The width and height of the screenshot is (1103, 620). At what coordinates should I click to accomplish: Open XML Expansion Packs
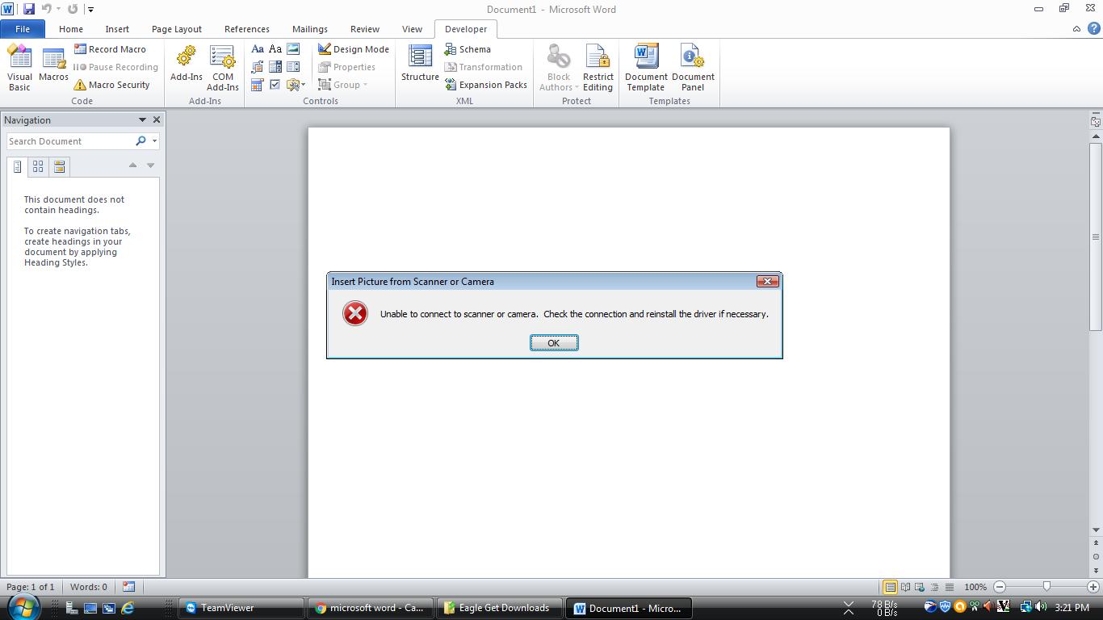[x=486, y=85]
